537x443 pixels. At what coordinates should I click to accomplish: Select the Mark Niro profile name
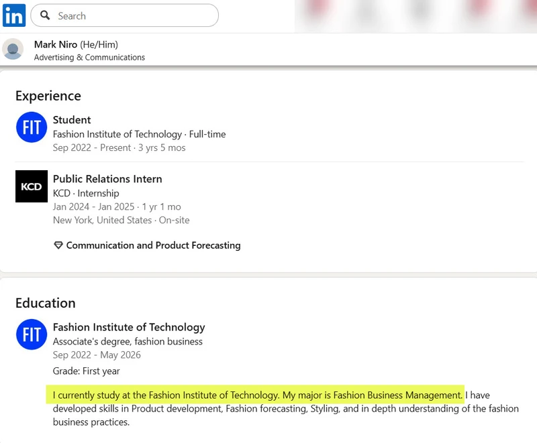[x=56, y=44]
